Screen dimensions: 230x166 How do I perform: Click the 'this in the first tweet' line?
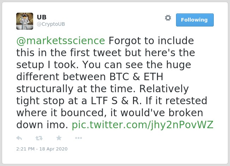click(x=105, y=53)
